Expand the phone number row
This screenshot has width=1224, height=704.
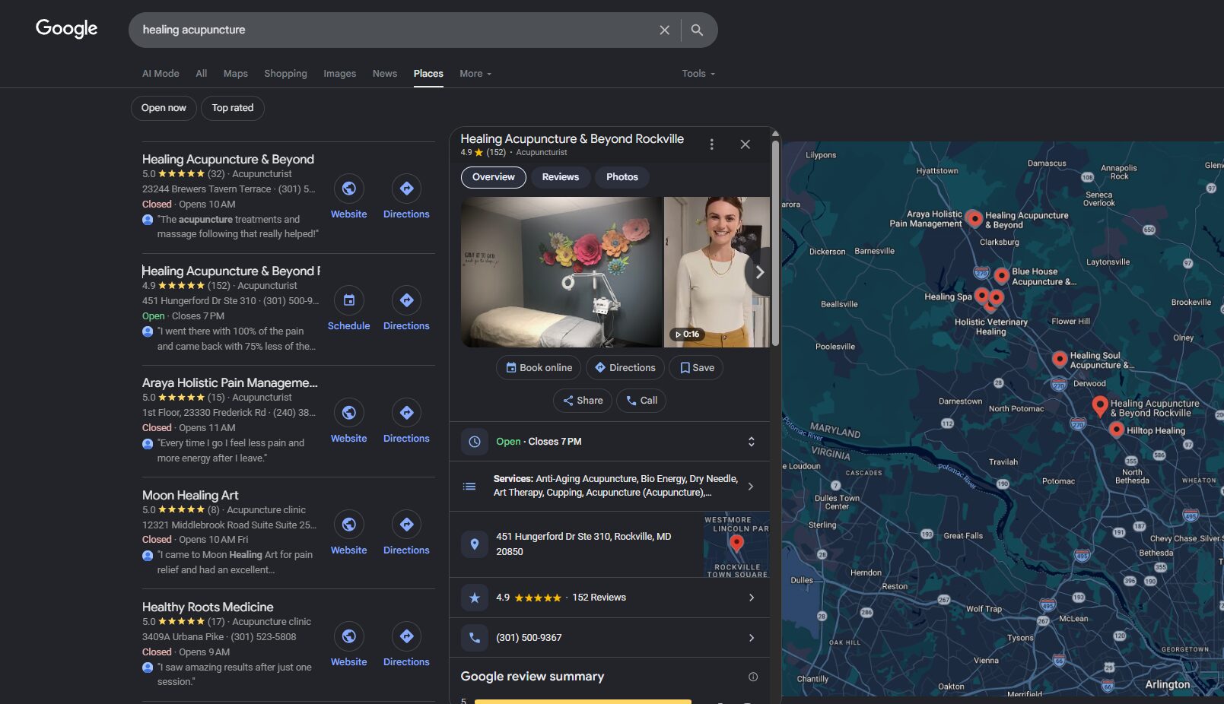[609, 638]
